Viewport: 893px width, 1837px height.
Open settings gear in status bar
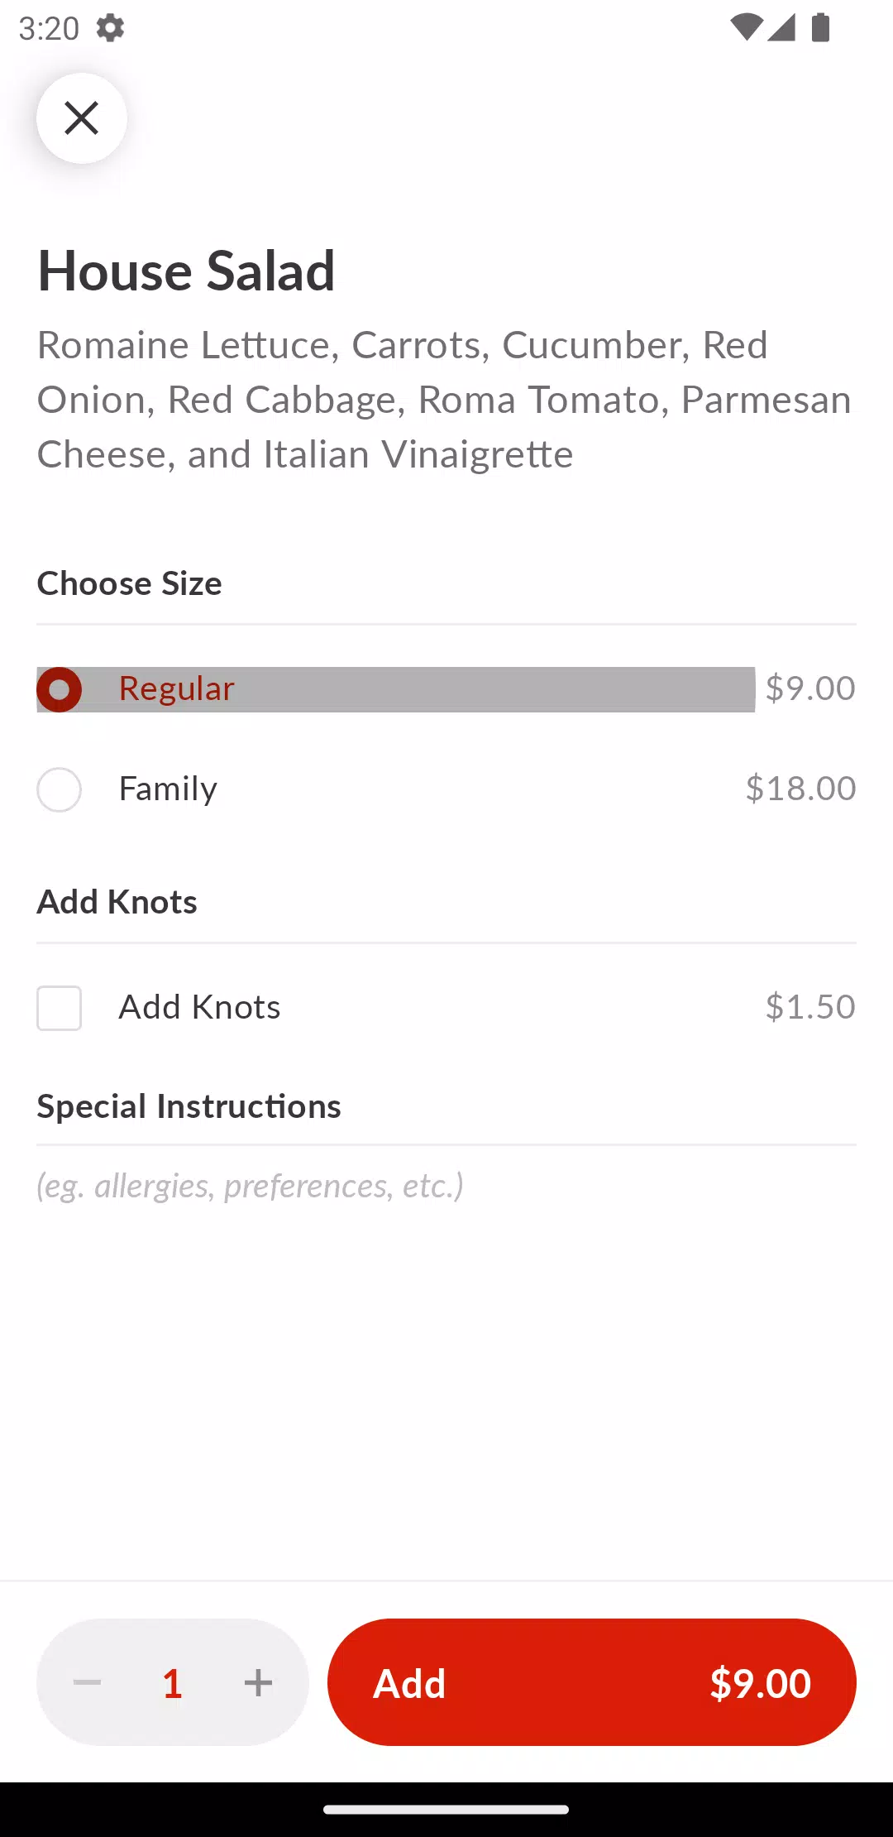110,28
